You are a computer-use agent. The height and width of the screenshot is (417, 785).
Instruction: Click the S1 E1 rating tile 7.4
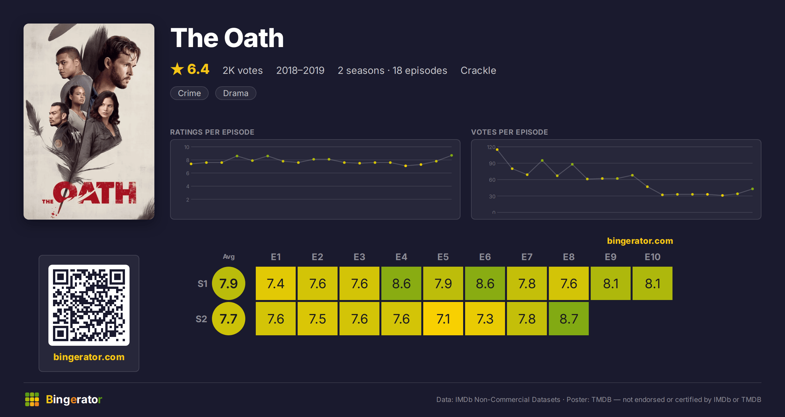click(276, 283)
